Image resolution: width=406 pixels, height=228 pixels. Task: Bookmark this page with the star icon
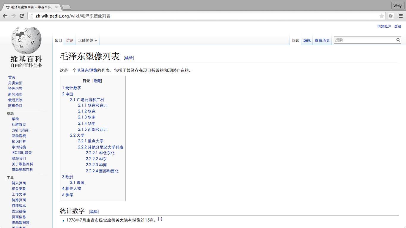tap(382, 16)
